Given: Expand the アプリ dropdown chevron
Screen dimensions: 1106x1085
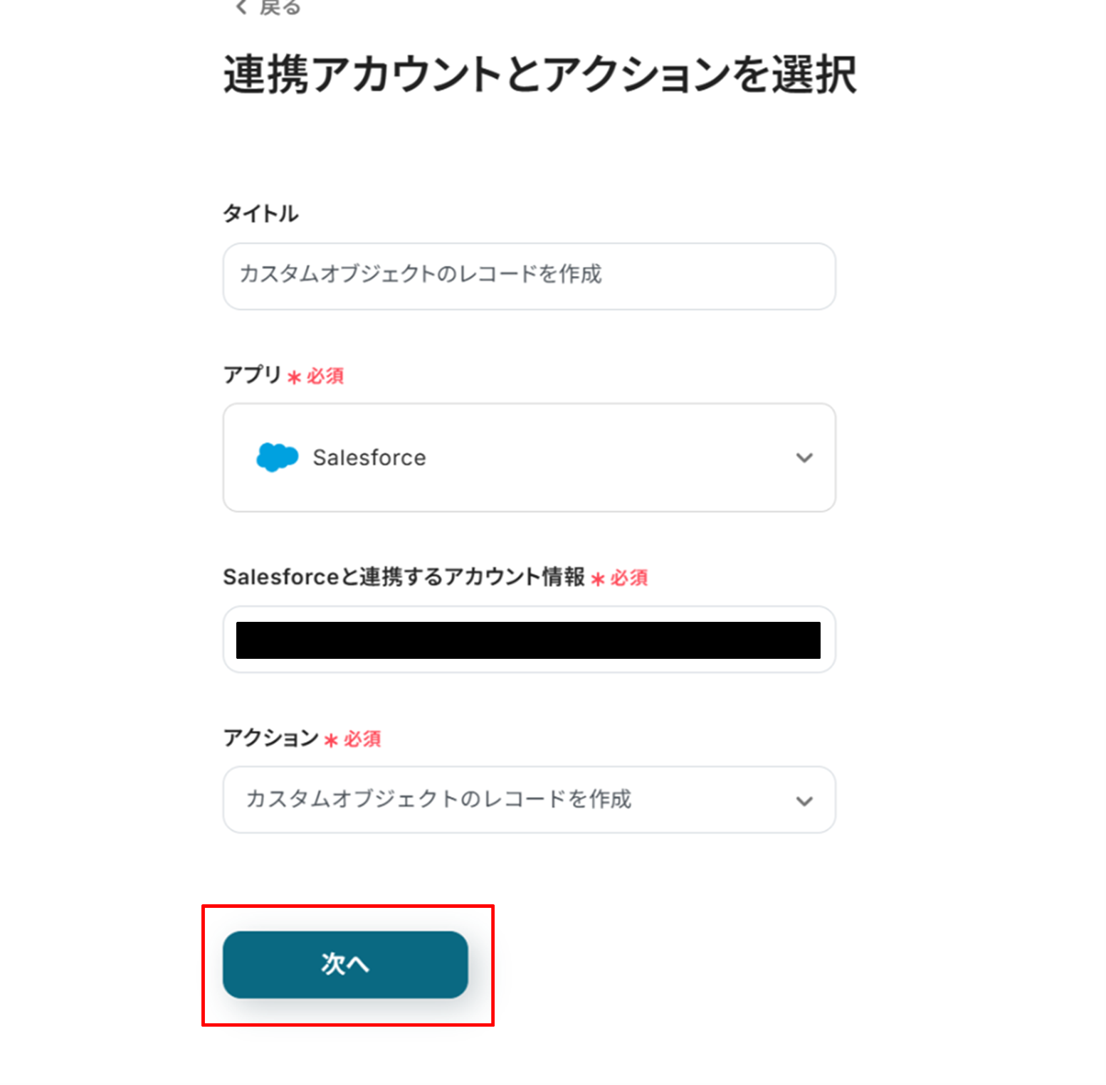Looking at the screenshot, I should 804,457.
